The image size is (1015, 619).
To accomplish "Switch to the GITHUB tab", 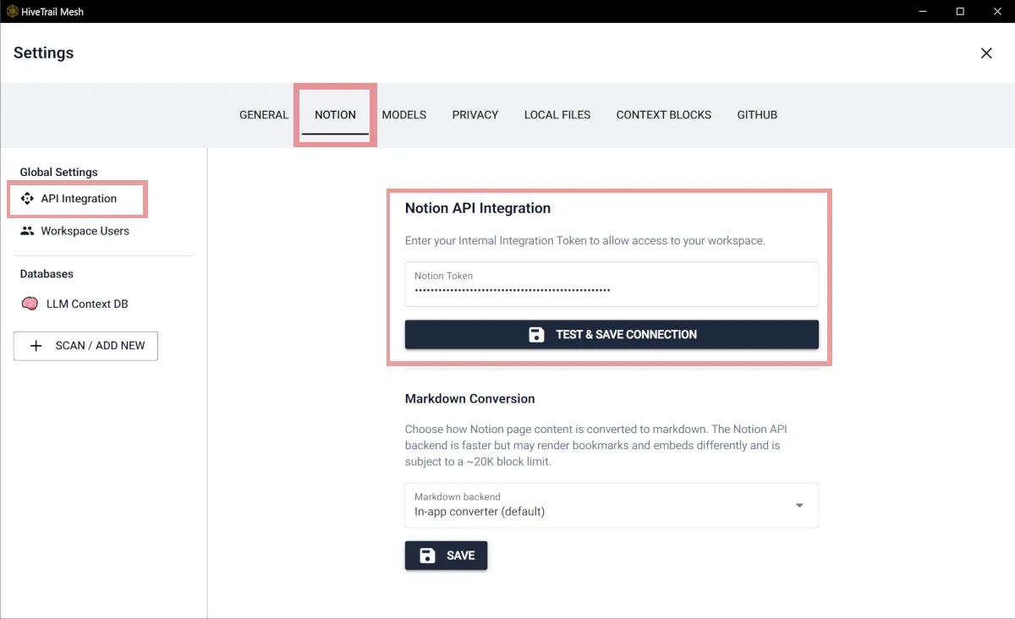I will (757, 115).
